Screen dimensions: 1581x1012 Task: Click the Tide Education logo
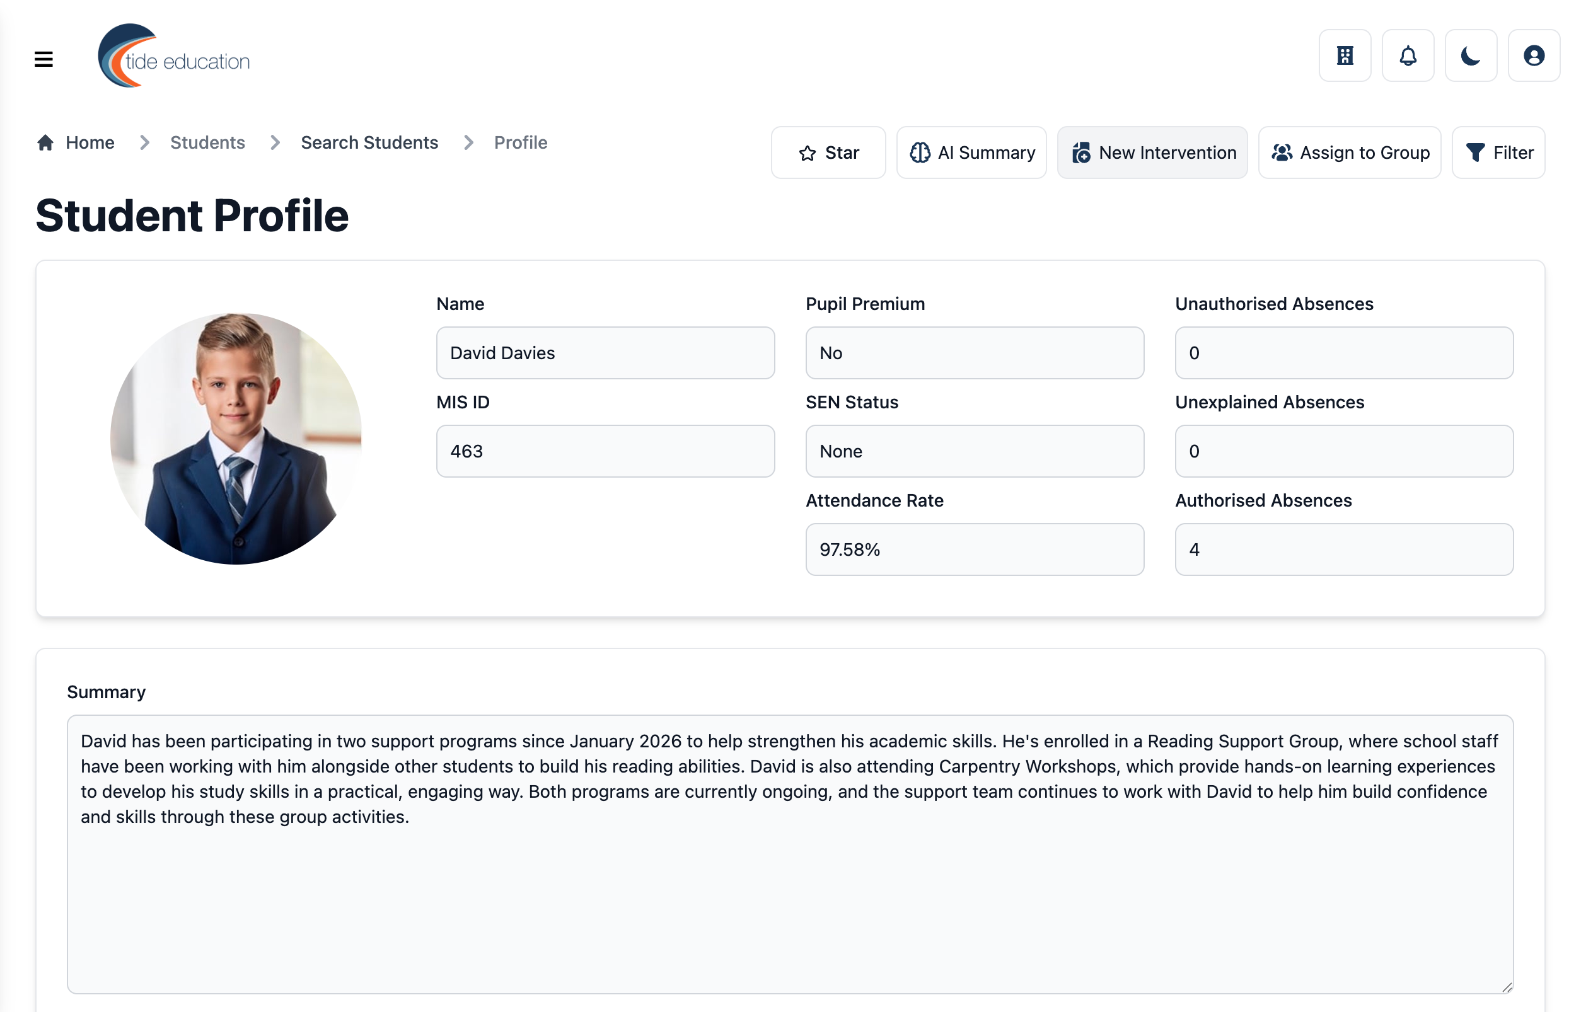click(x=173, y=57)
